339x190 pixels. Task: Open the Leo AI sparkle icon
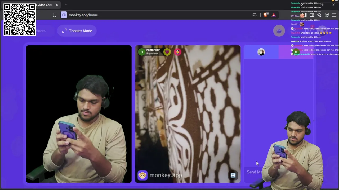[x=319, y=15]
